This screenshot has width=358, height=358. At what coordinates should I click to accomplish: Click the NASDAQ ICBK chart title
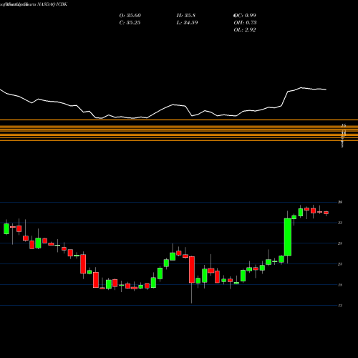click(52, 4)
